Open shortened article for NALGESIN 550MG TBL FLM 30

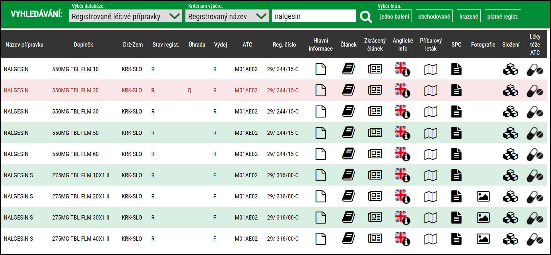[x=375, y=111]
